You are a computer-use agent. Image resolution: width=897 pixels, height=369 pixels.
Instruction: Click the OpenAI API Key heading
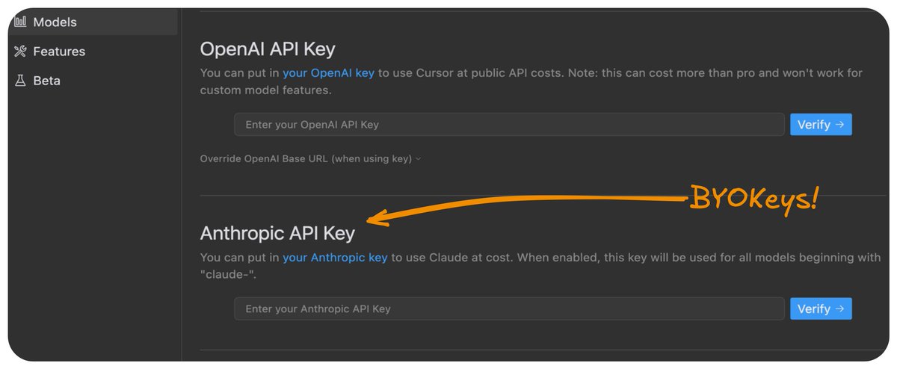pyautogui.click(x=268, y=49)
